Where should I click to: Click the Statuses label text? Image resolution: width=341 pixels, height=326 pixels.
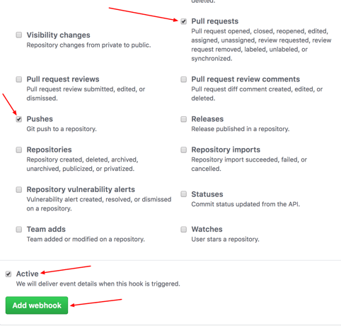[x=207, y=194]
